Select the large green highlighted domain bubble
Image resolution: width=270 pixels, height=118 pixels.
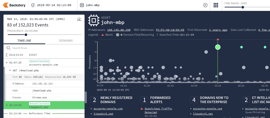coord(218,47)
